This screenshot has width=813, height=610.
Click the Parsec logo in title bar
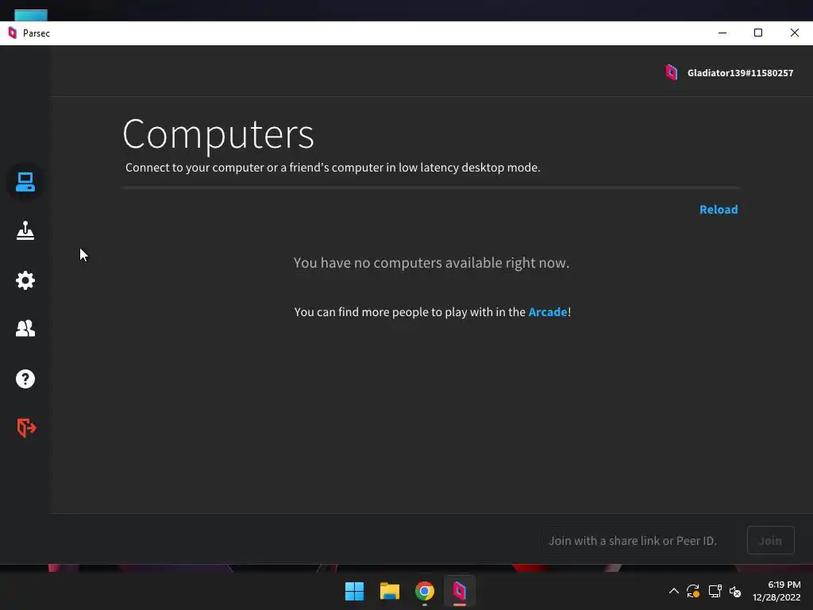[x=13, y=33]
